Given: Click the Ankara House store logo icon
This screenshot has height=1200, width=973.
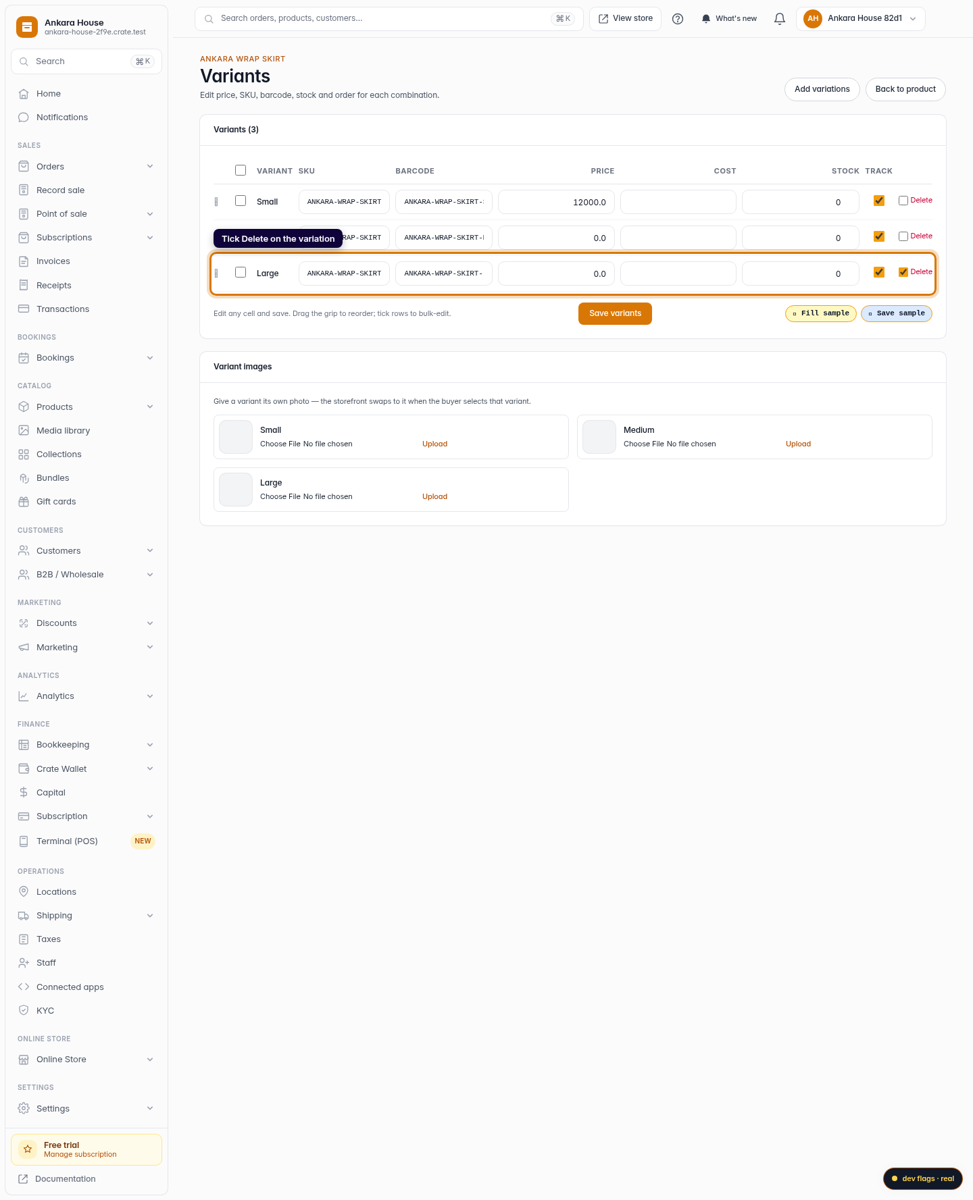Looking at the screenshot, I should [27, 27].
